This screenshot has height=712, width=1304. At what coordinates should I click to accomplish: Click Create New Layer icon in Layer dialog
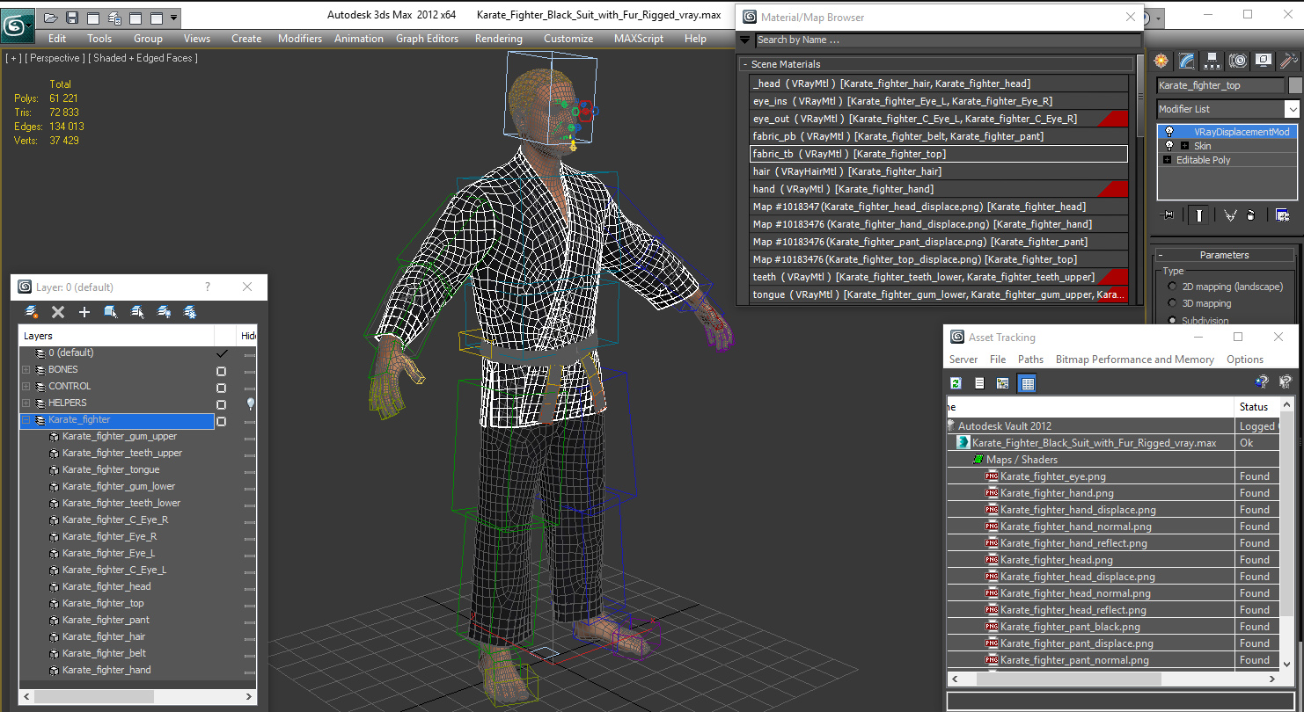33,312
